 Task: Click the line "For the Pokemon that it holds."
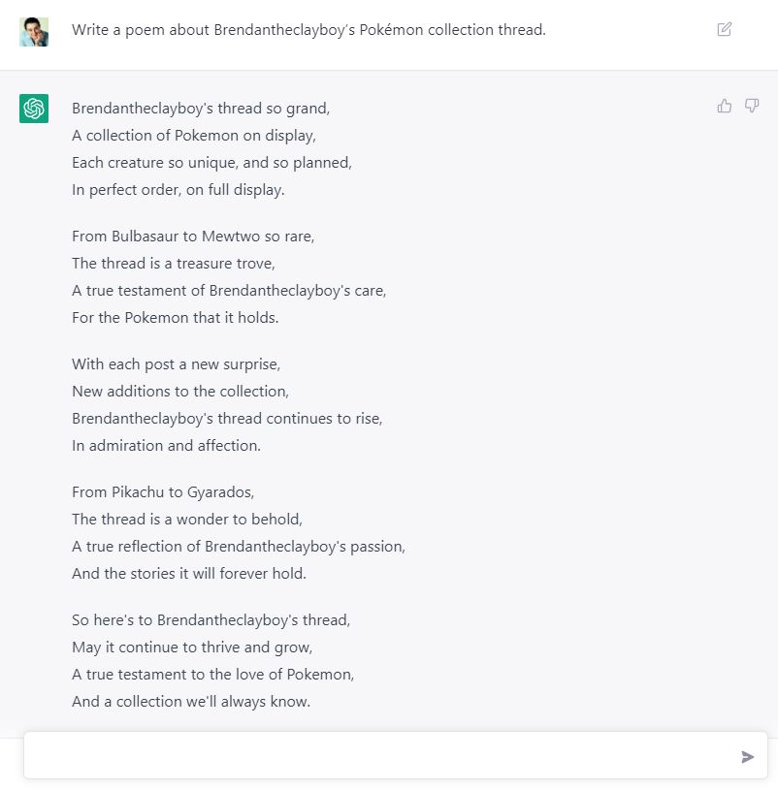pos(175,318)
